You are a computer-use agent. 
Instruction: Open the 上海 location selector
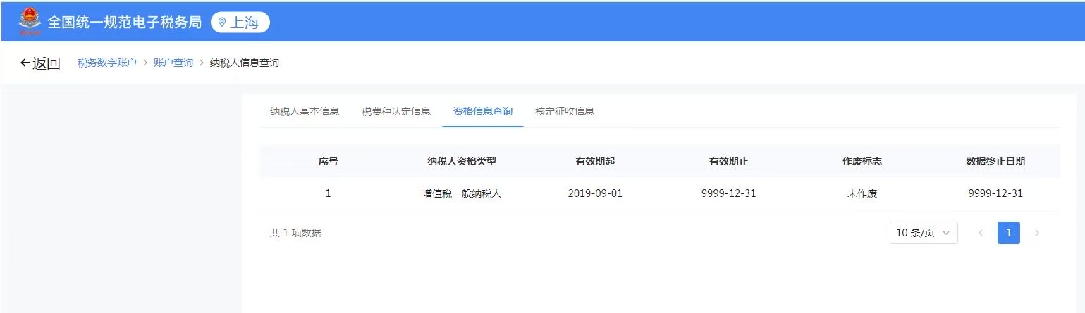point(240,22)
